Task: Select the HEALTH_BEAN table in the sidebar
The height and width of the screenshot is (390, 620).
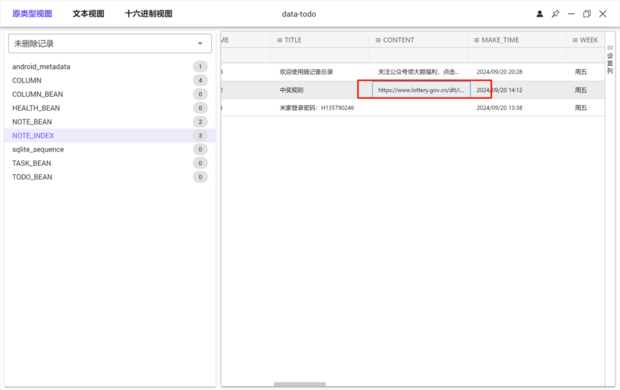Action: point(33,108)
